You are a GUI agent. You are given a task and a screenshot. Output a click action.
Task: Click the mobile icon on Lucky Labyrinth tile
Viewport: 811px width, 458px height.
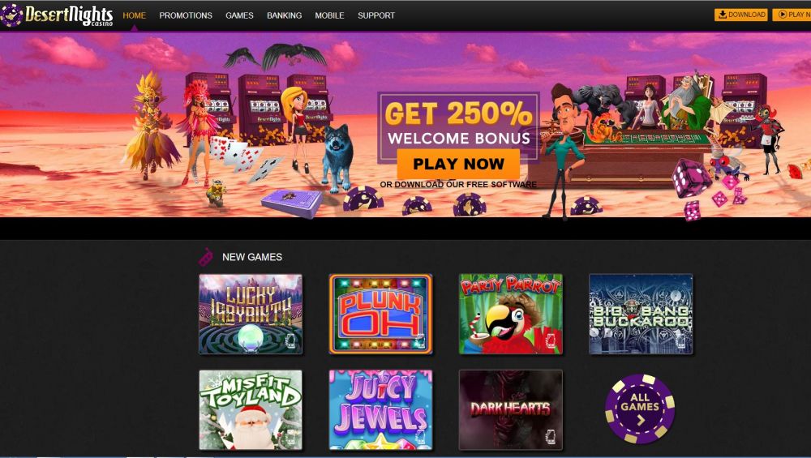click(291, 340)
